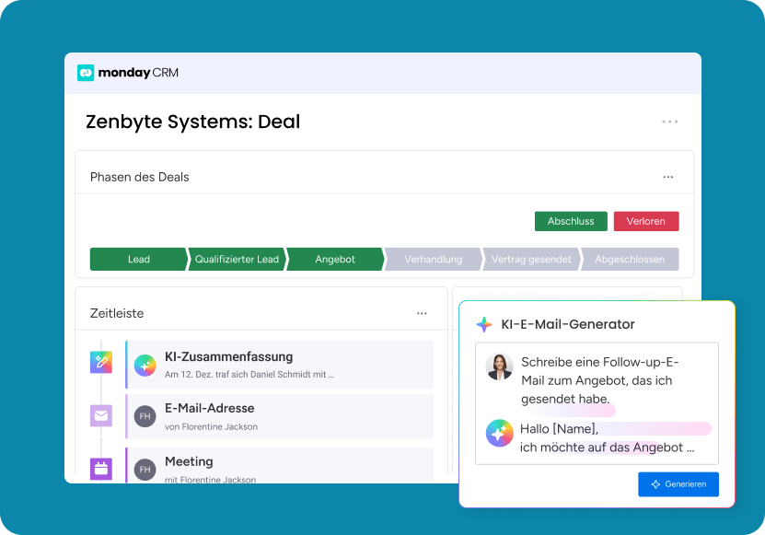The width and height of the screenshot is (765, 535).
Task: Click the FH avatar beside Meeting
Action: [x=145, y=470]
